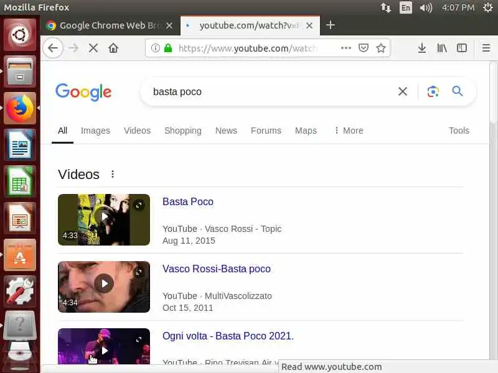Click the forward navigation arrow

(73, 48)
